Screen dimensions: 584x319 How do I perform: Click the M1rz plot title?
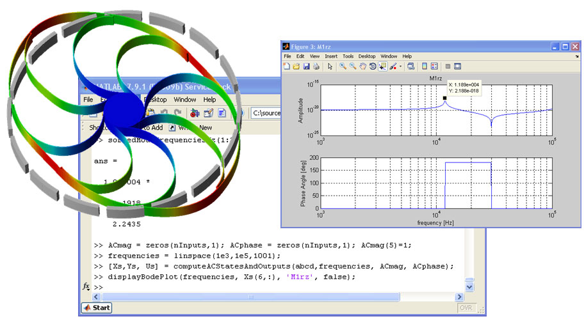coord(435,78)
